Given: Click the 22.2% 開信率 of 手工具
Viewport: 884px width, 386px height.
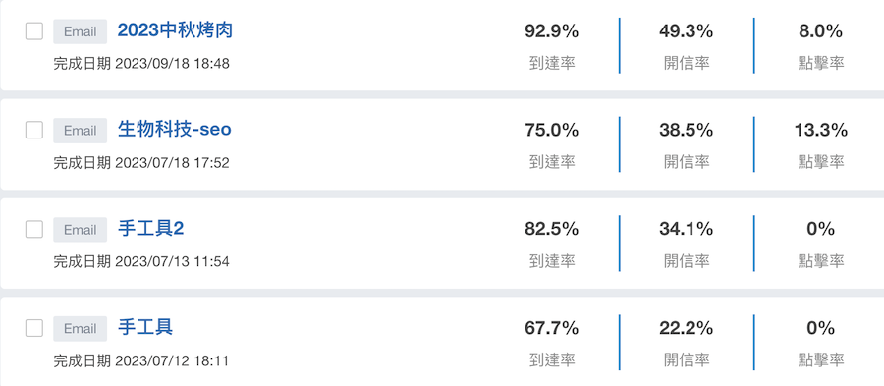Looking at the screenshot, I should [687, 328].
